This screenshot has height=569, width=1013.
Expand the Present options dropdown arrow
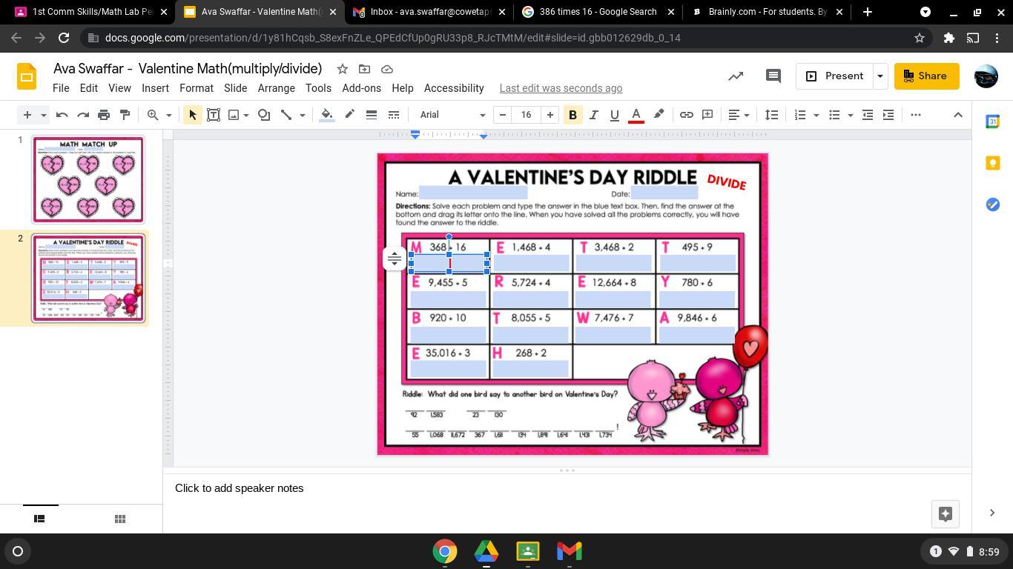pos(880,76)
